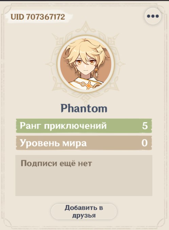Click the Уровень мира brown bar label
This screenshot has height=230, width=169.
point(53,143)
